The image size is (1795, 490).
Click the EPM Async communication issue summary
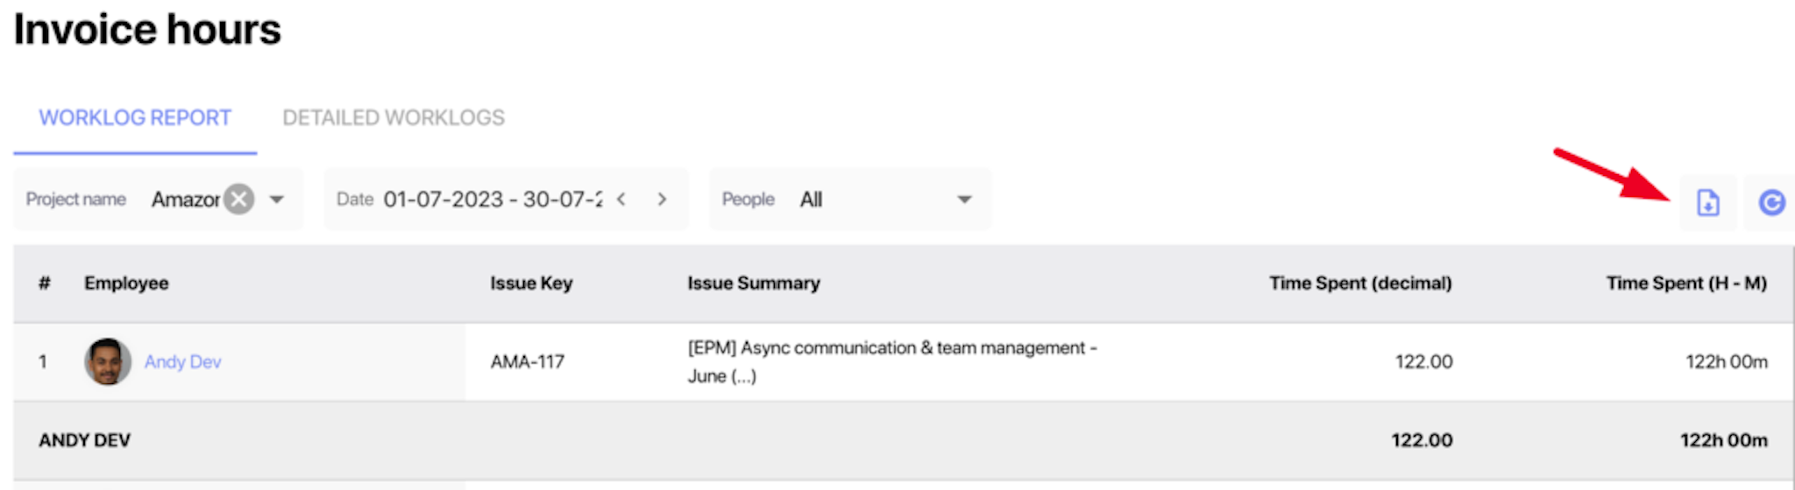coord(892,362)
